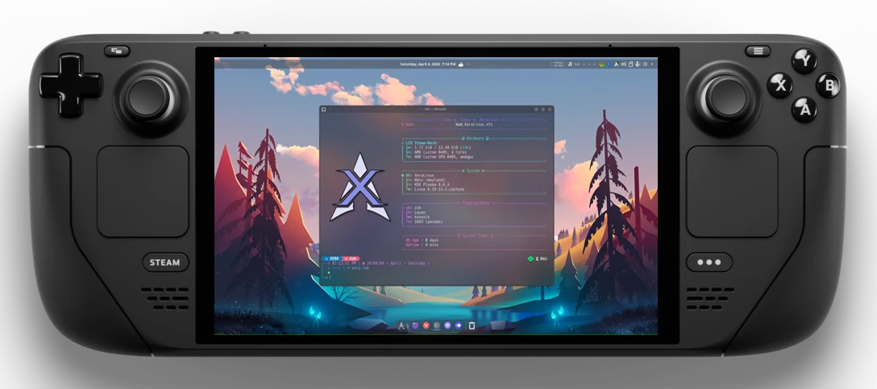Click the XeroLinux logo in the terminal
Screen dimensions: 877x389
360,187
